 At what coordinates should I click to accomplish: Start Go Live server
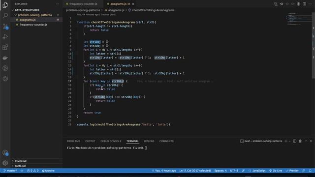point(276,171)
